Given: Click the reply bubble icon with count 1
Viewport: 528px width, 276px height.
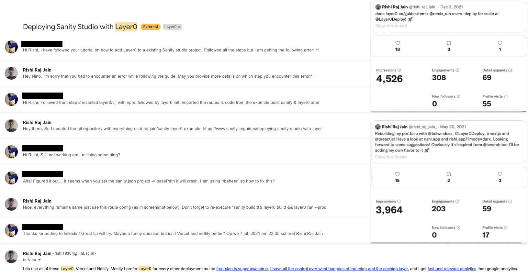Looking at the screenshot, I should click(x=500, y=43).
